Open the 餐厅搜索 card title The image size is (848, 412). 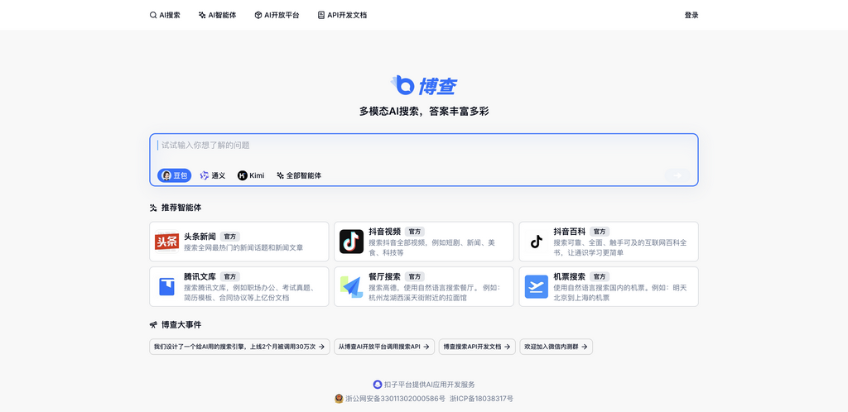[384, 276]
